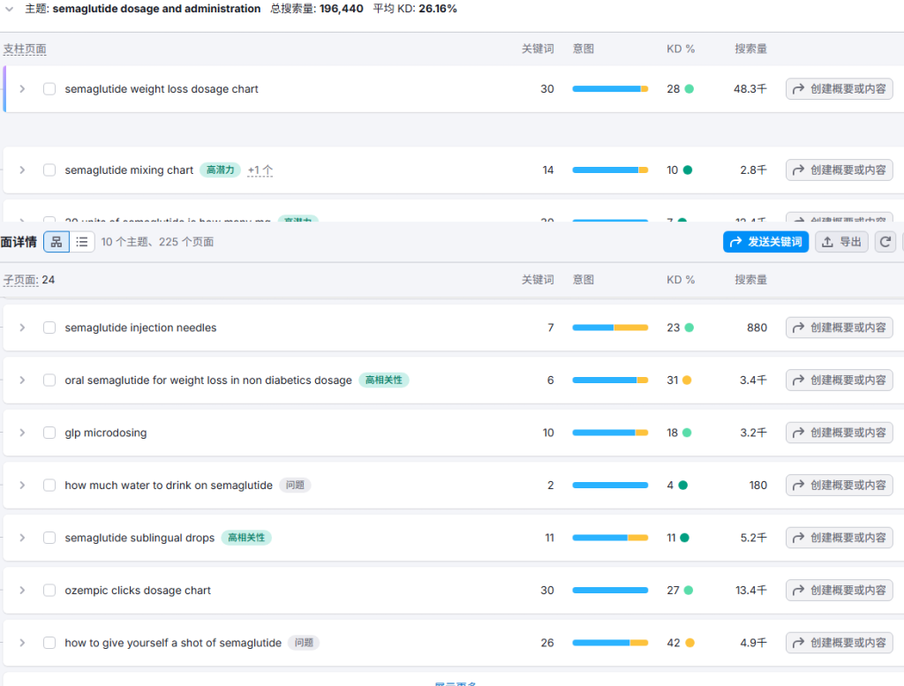Screen dimensions: 904x686
Task: Create content for how much water to drink
Action: pyautogui.click(x=839, y=485)
